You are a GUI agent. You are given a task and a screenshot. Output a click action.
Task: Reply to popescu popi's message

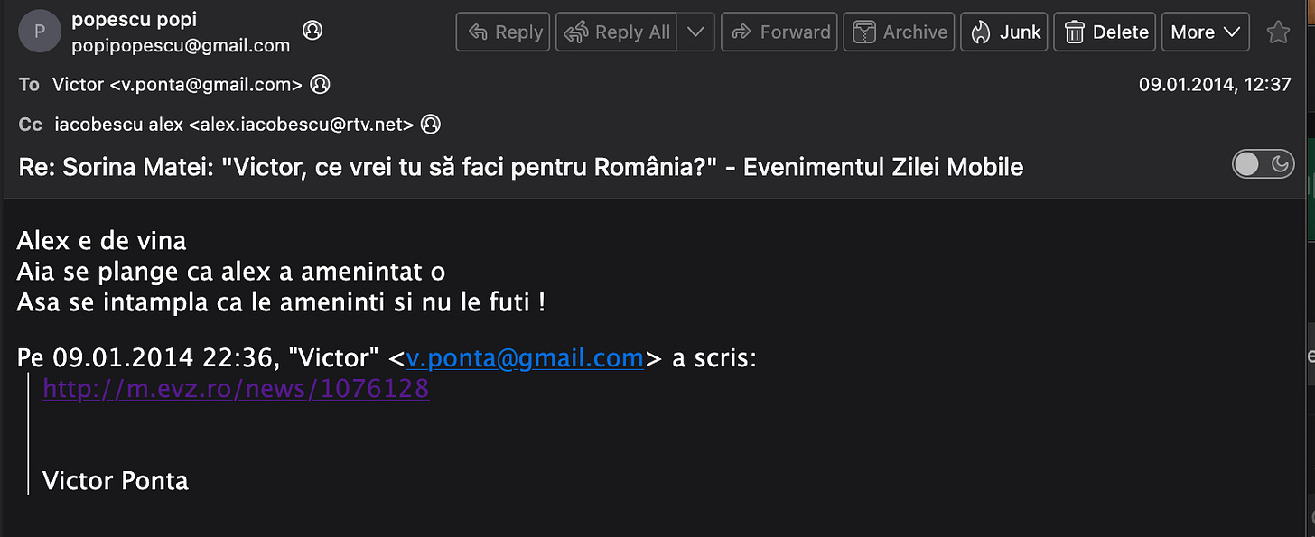point(503,32)
